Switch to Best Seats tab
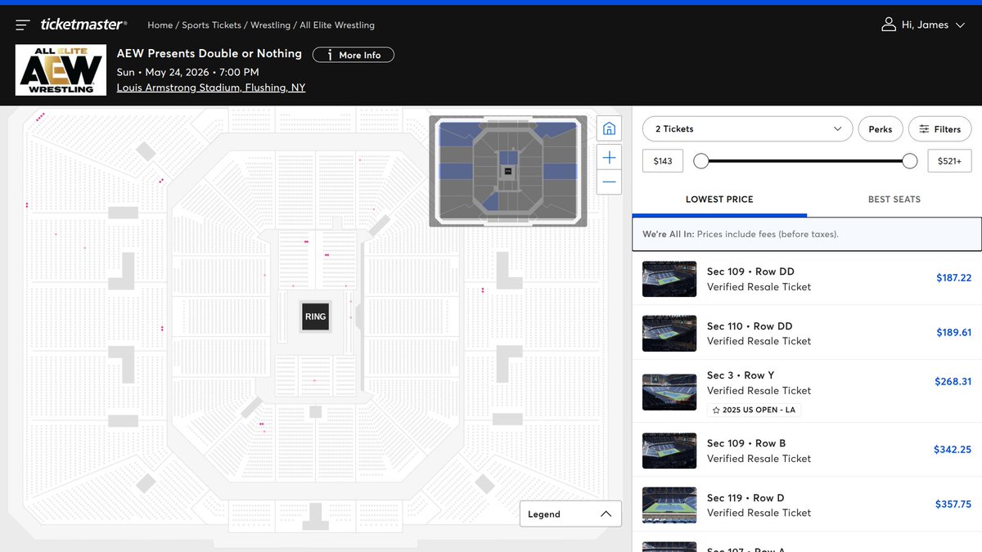This screenshot has width=982, height=552. coord(894,200)
